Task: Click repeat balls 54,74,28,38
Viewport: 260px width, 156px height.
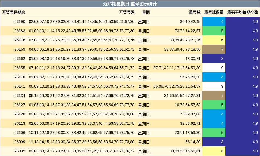Action: [x=190, y=77]
